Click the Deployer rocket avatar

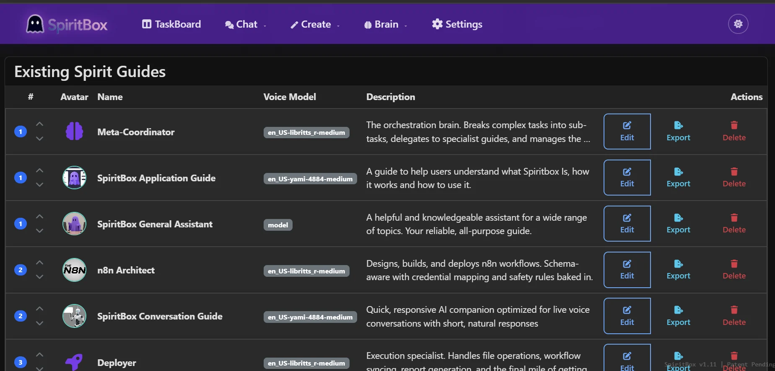[74, 362]
